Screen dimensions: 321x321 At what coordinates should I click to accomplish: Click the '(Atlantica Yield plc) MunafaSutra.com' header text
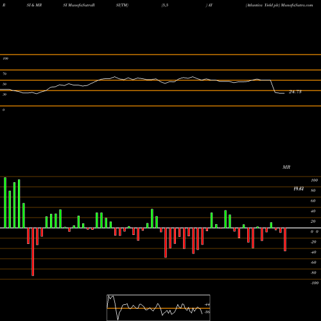(x=279, y=5)
